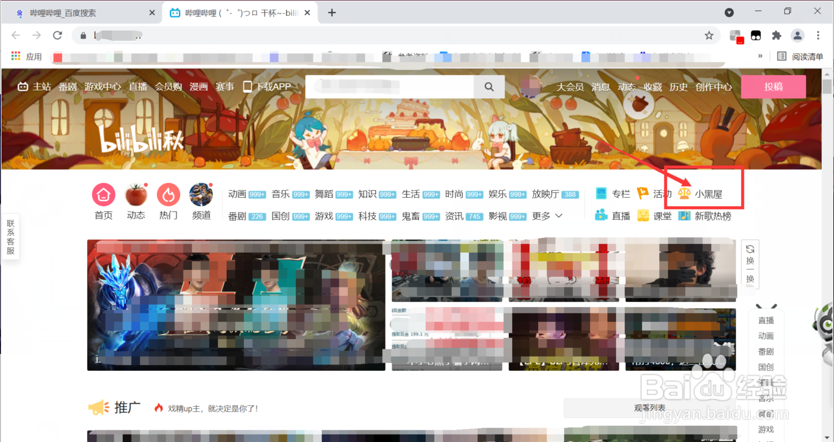834x442 pixels.
Task: Open 赛事 in the top navigation
Action: (225, 87)
